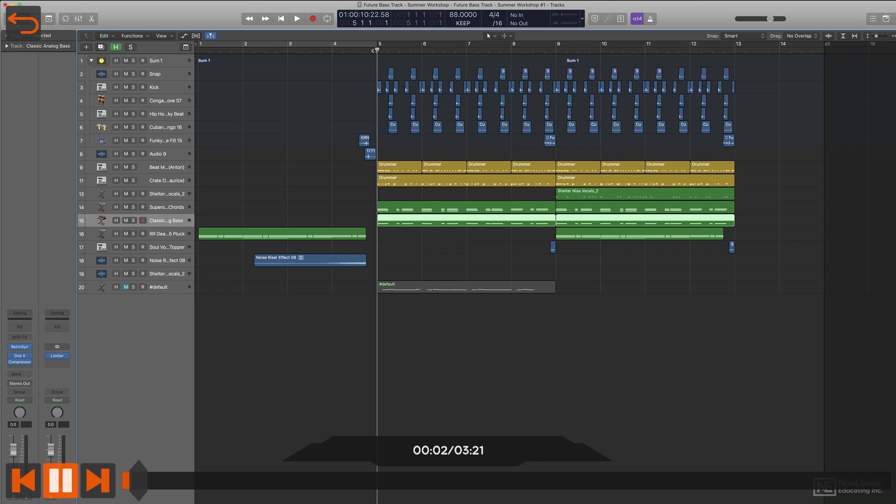This screenshot has height=504, width=896.
Task: Toggle the Catch Playhead button
Action: click(211, 36)
